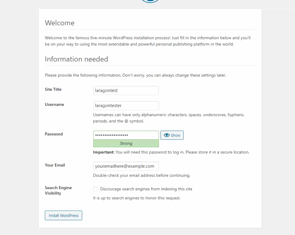Click the 'Double-check your email address' hint
This screenshot has width=295, height=235.
point(141,175)
